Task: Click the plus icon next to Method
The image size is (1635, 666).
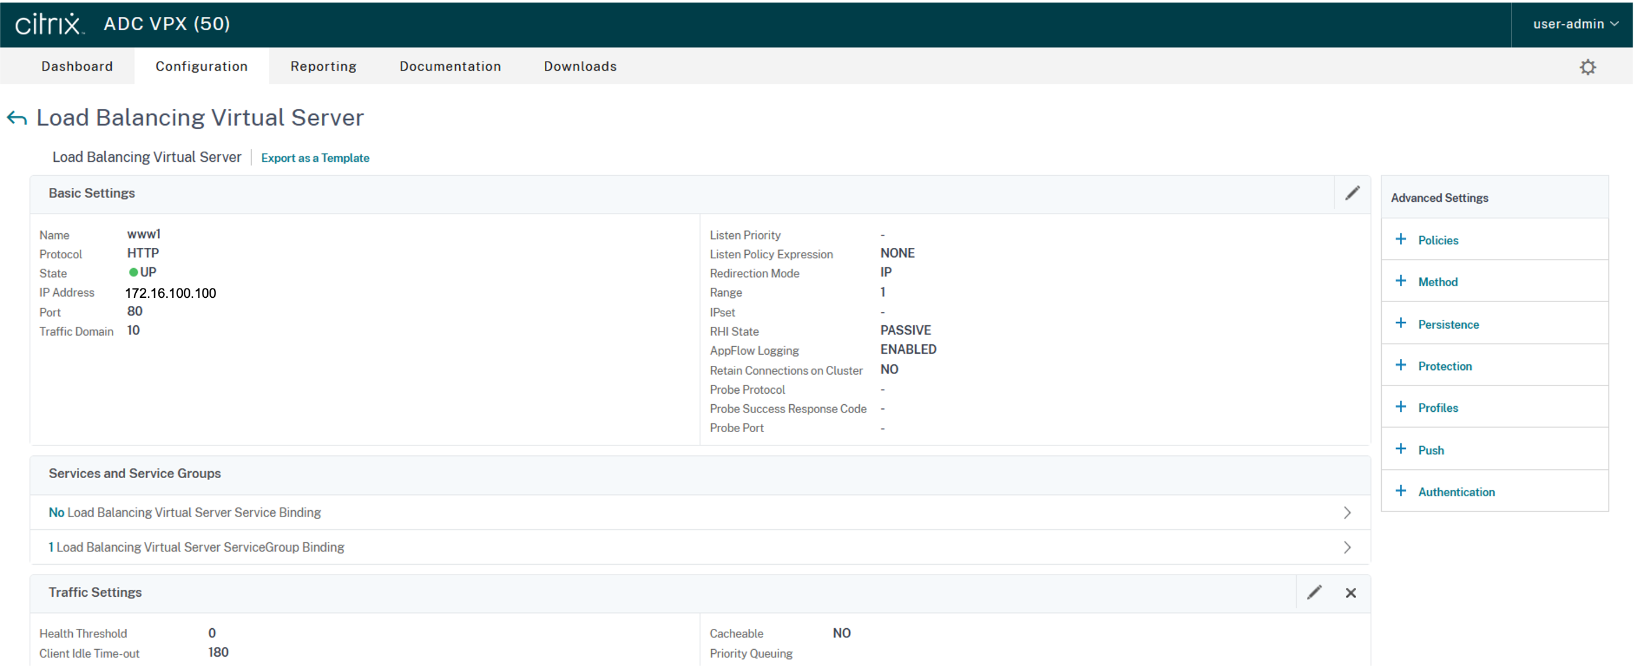Action: tap(1401, 281)
